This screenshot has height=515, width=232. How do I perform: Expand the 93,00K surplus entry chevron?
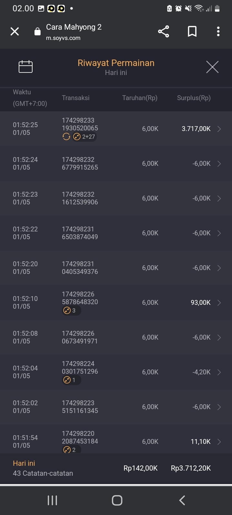tap(219, 303)
